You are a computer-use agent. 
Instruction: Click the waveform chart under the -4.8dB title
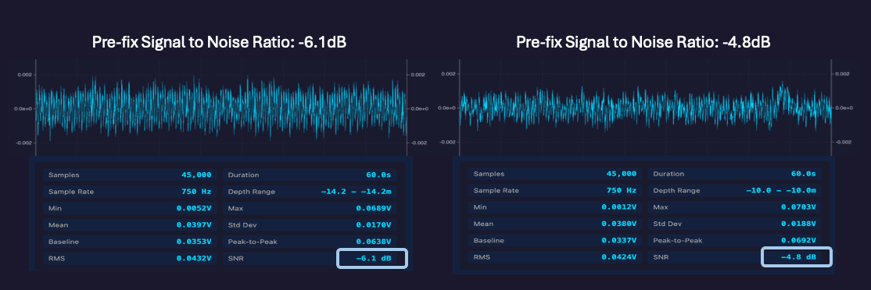click(x=646, y=108)
